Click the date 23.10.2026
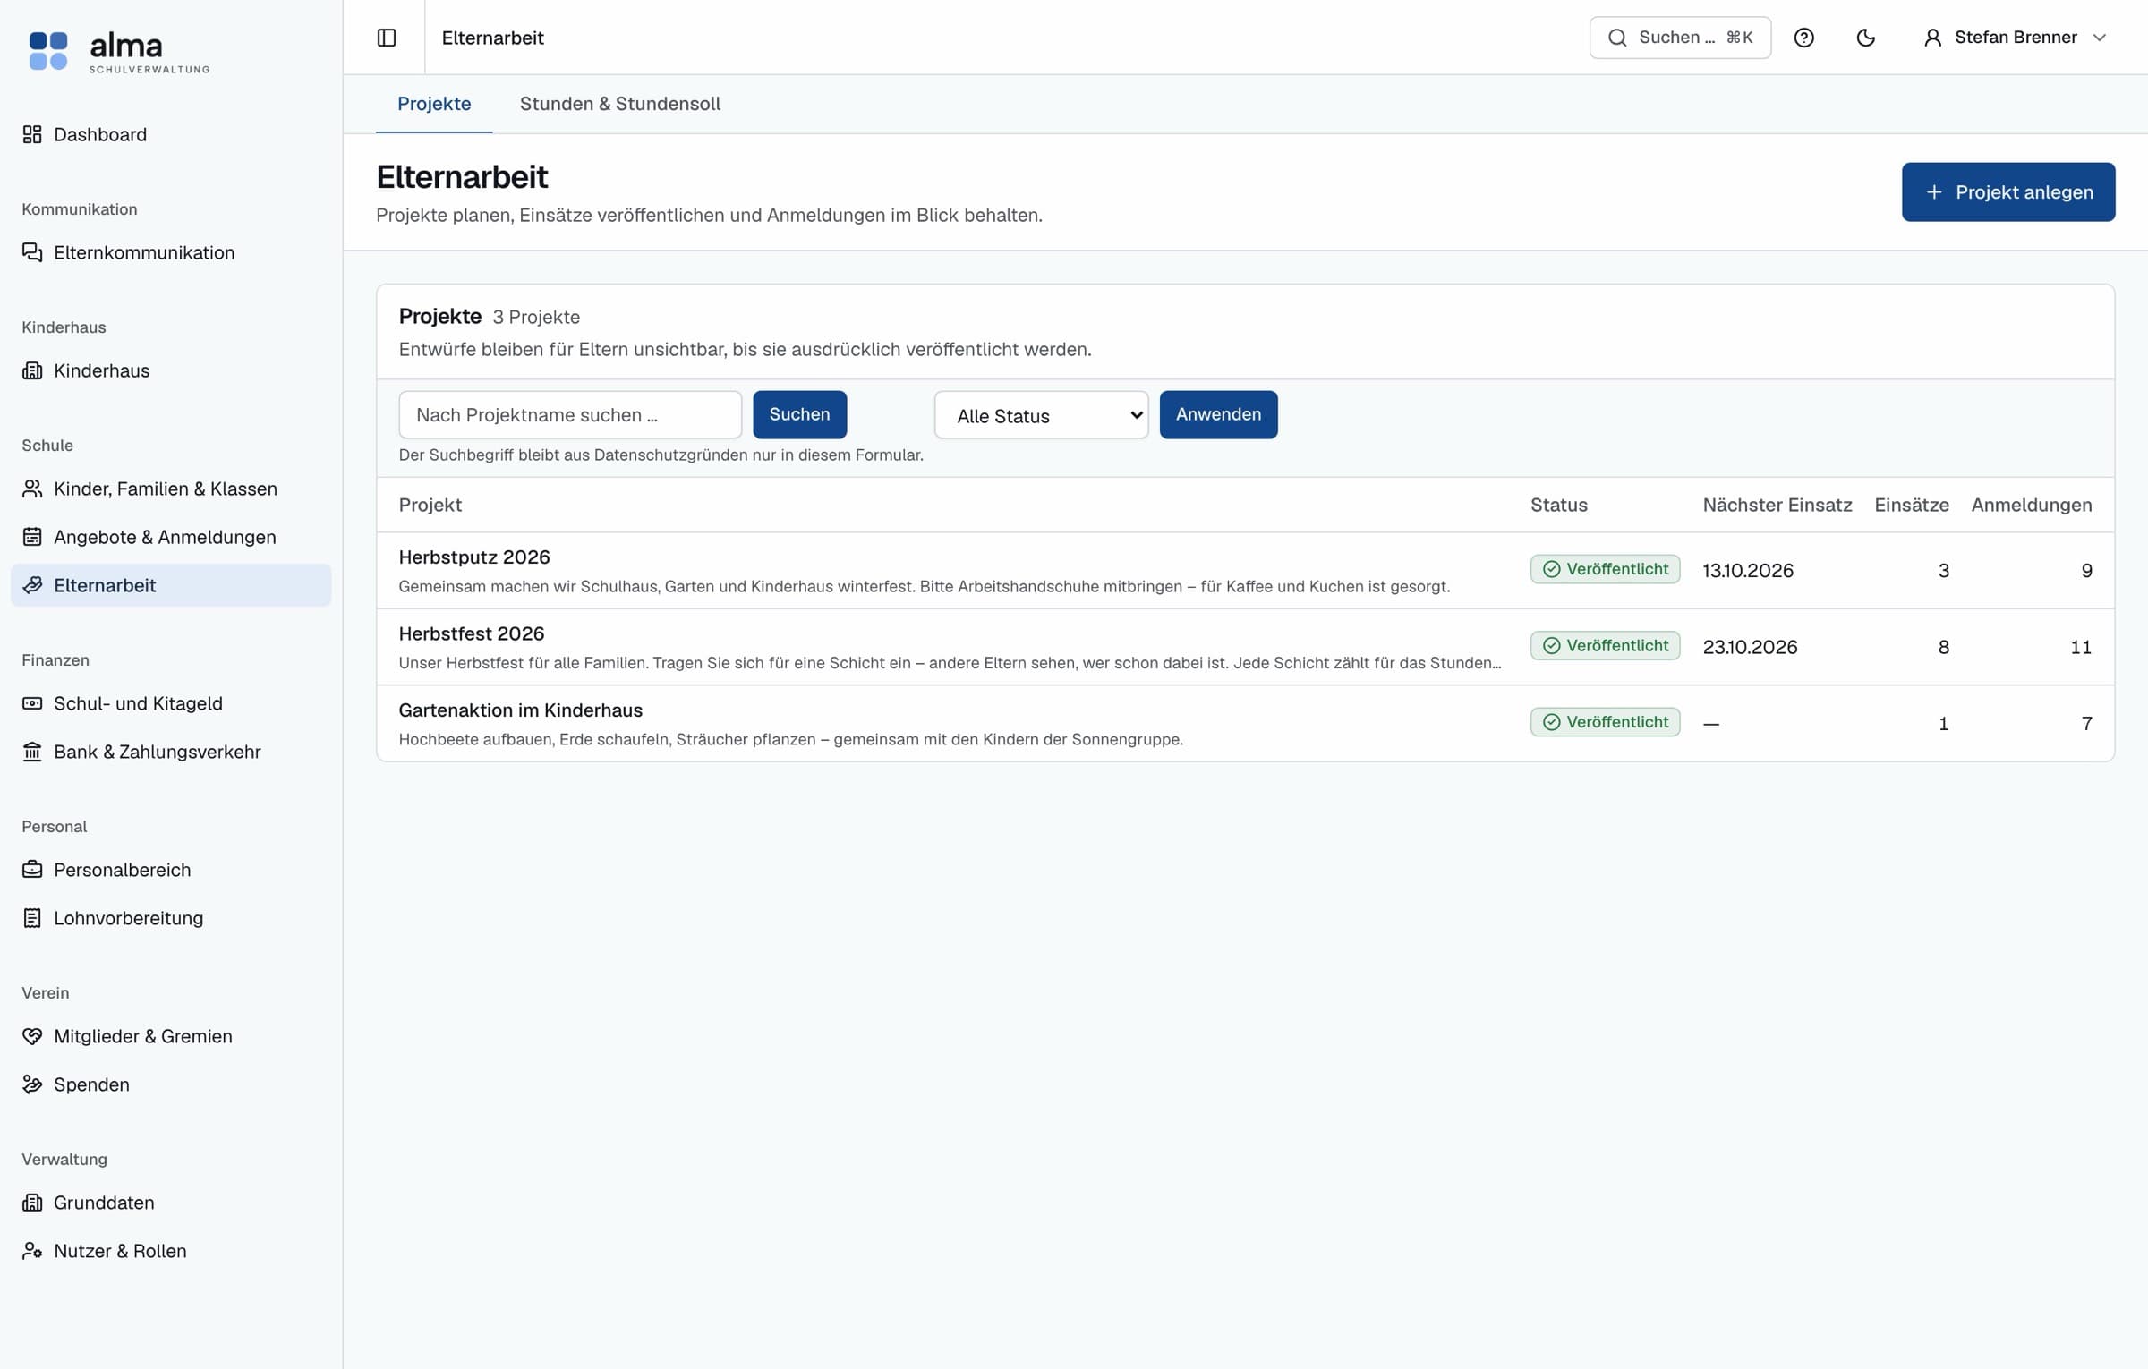The height and width of the screenshot is (1369, 2148). tap(1750, 647)
